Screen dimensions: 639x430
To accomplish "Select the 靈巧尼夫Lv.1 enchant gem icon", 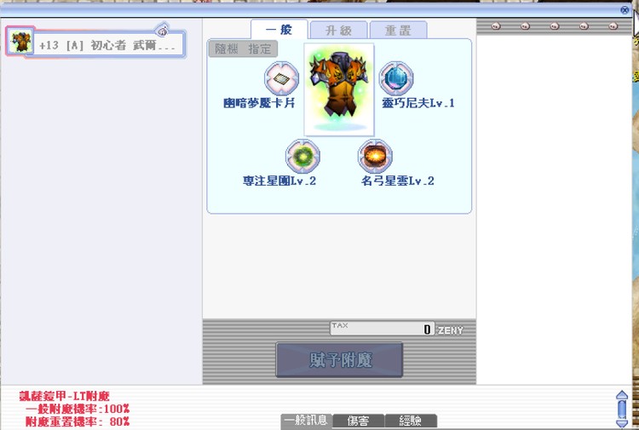I will click(x=396, y=78).
